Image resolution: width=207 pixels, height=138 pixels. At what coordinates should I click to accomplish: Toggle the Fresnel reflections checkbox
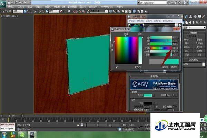point(174,107)
